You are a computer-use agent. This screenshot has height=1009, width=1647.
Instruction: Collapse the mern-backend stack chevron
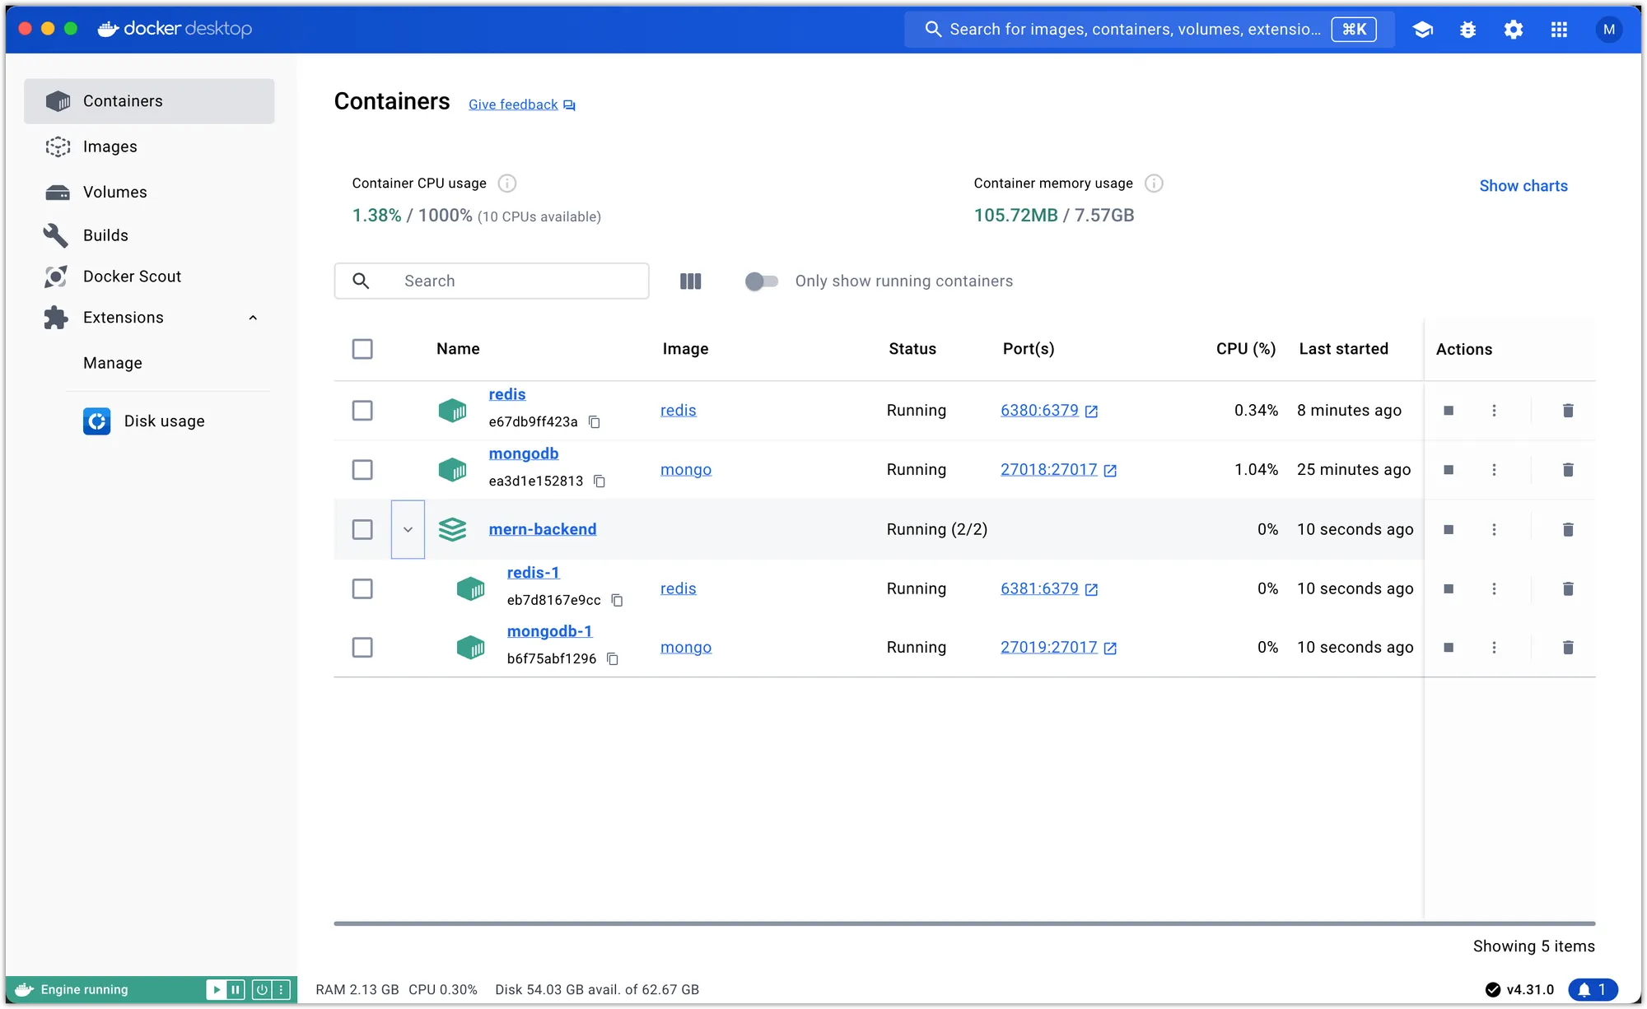408,530
